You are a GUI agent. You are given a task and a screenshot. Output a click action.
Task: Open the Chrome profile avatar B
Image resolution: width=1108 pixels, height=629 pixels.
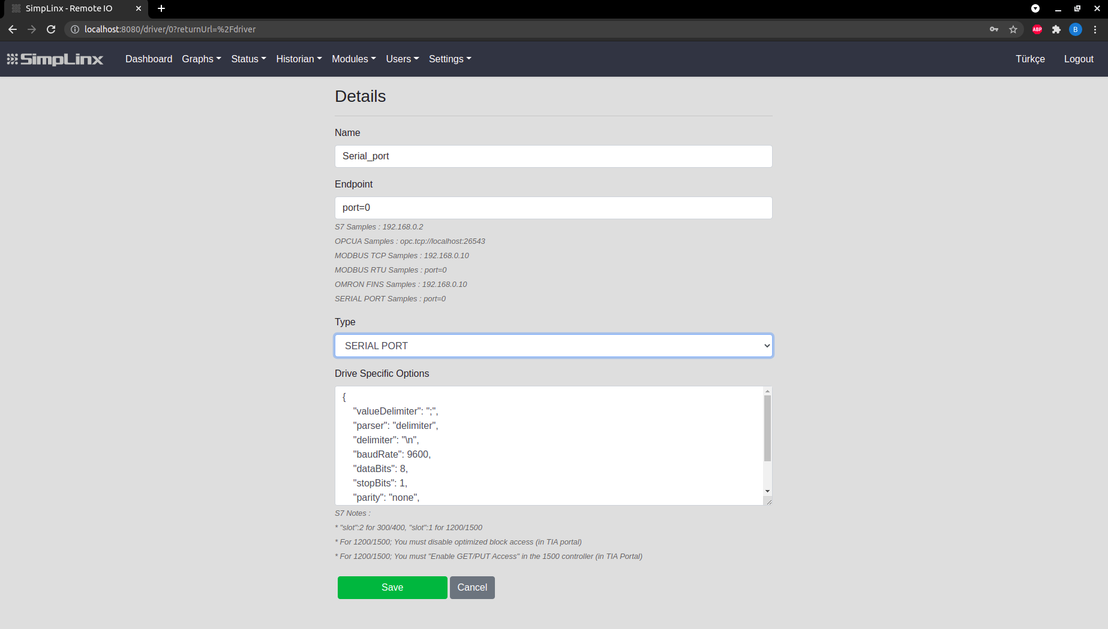[x=1076, y=29]
